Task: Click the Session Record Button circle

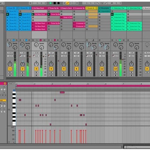Action: 77,3
